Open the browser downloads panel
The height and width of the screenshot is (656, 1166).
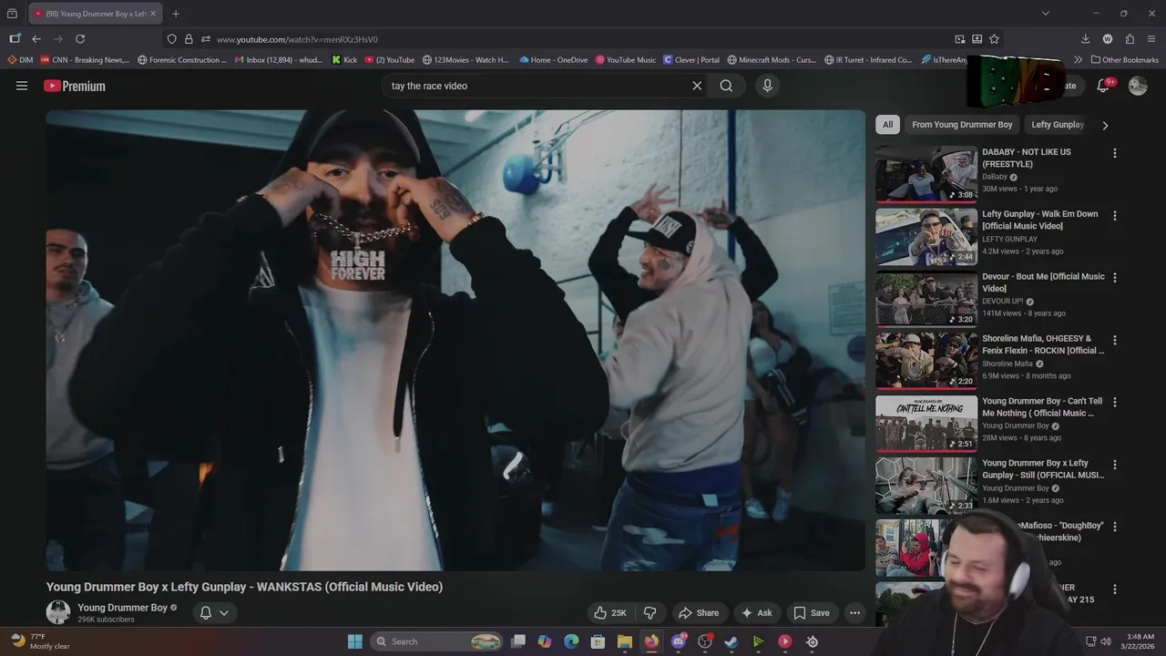(1085, 39)
